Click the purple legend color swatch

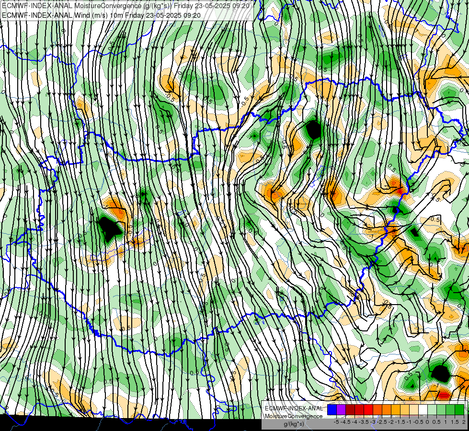341,410
